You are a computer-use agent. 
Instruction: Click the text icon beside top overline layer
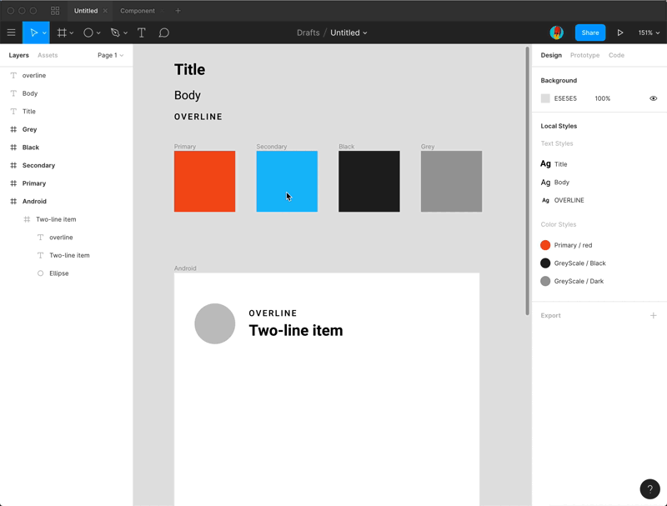tap(13, 75)
